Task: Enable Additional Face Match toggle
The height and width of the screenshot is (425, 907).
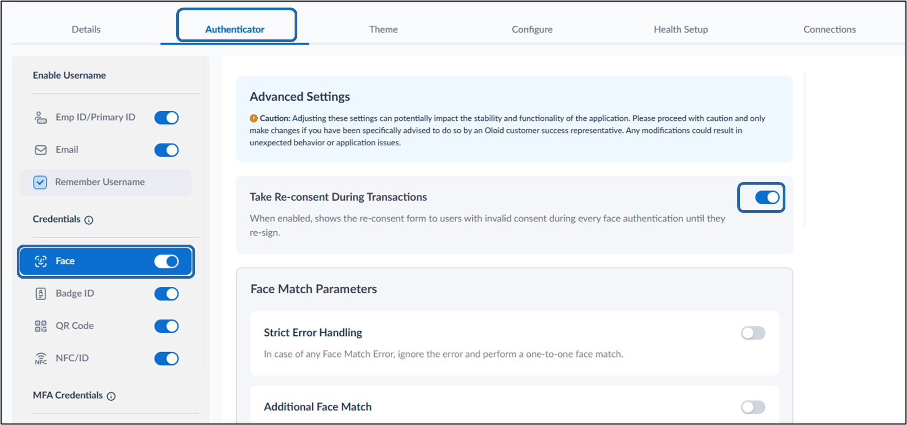Action: point(753,407)
